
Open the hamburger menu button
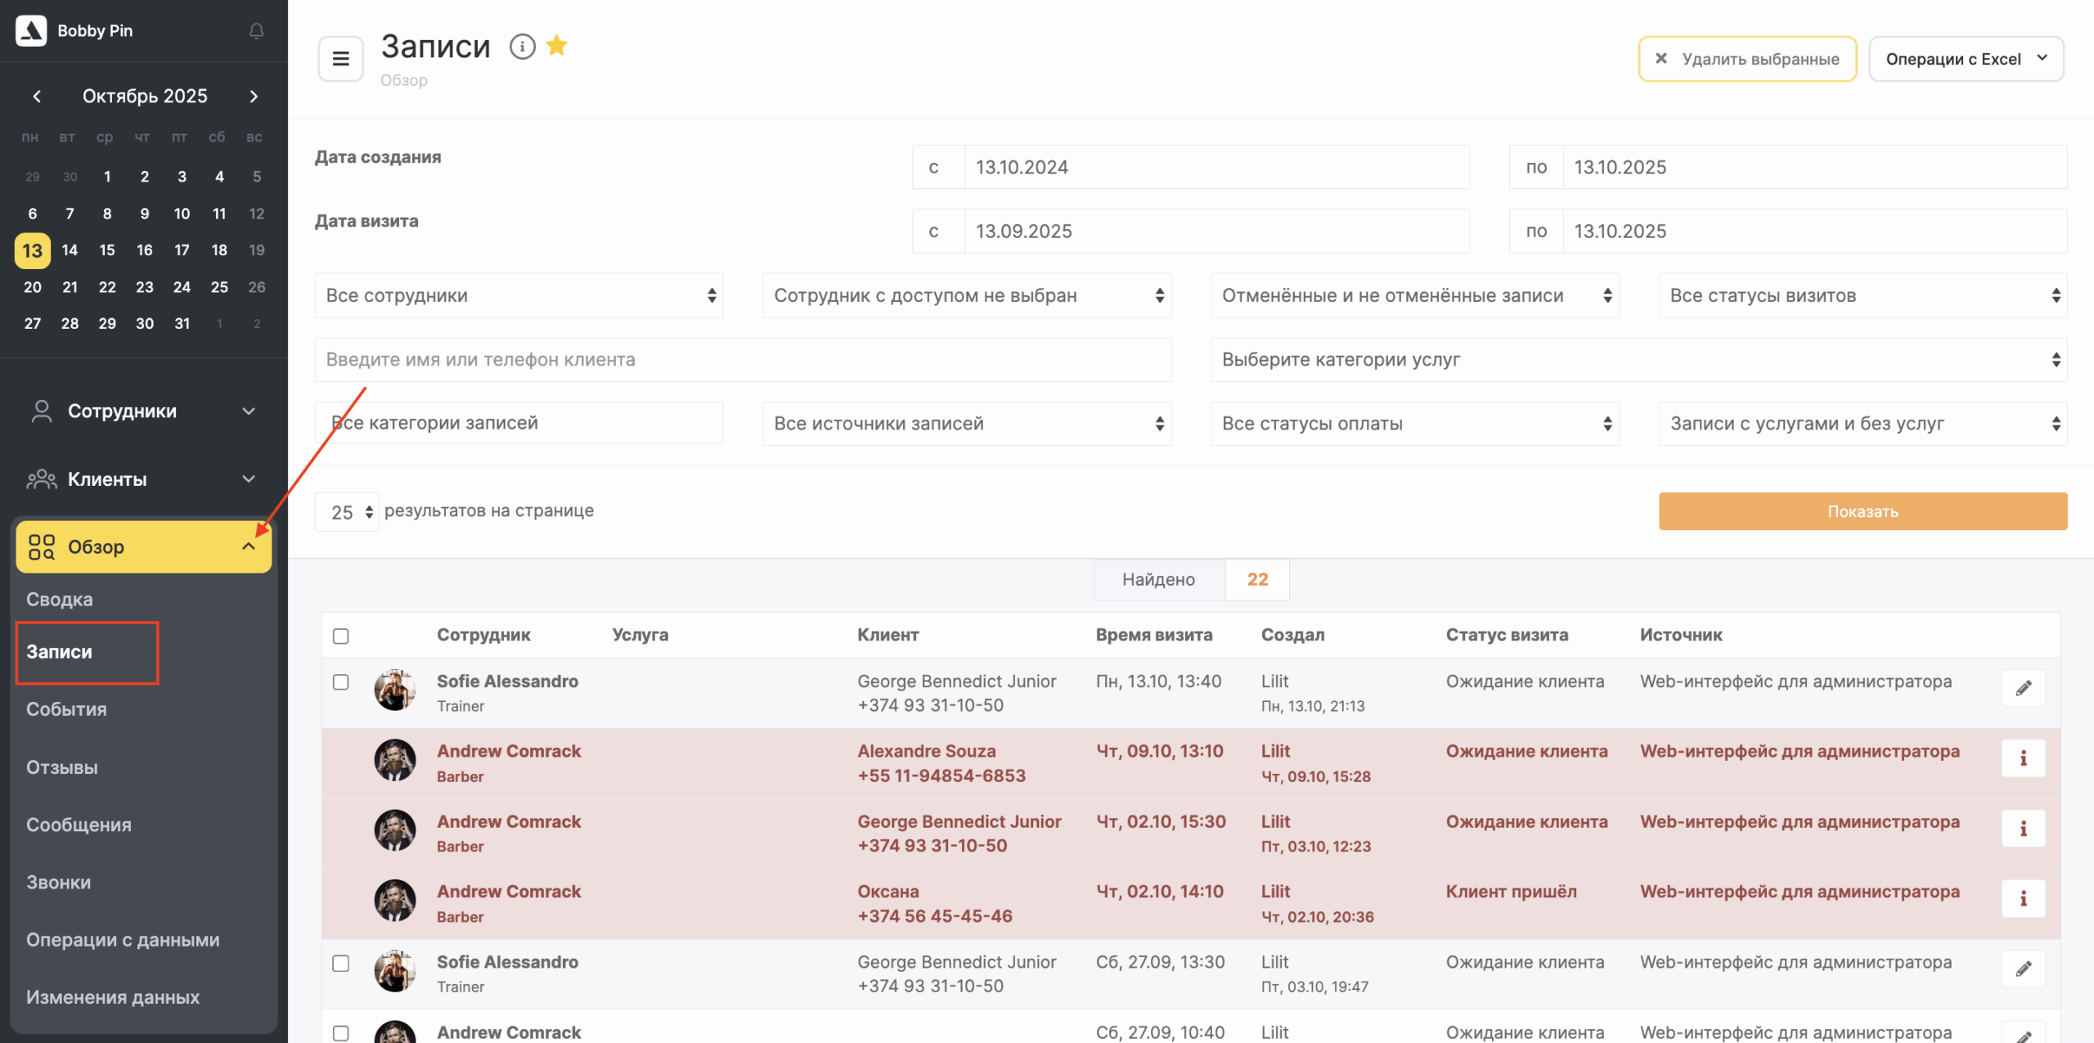click(x=340, y=59)
